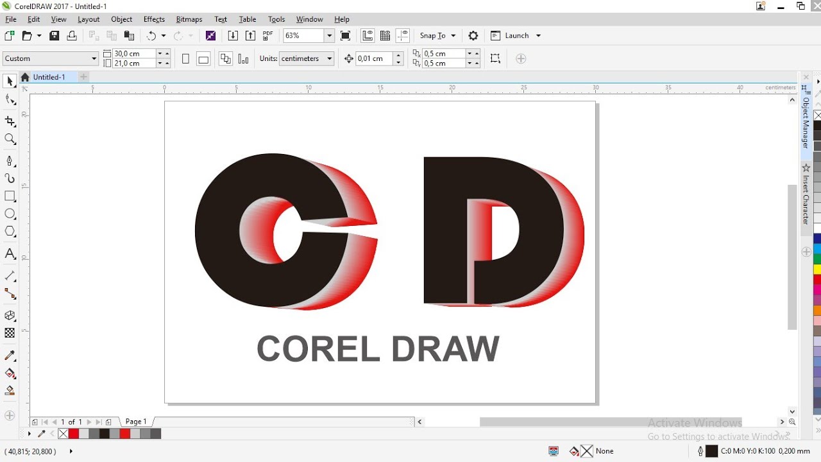Click the Print icon
Viewport: 821px width, 462px height.
click(x=72, y=36)
